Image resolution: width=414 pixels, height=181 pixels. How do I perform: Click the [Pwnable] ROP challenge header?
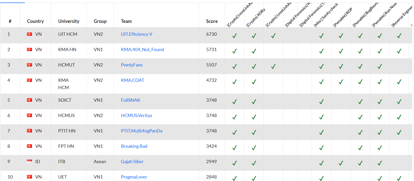click(x=342, y=18)
